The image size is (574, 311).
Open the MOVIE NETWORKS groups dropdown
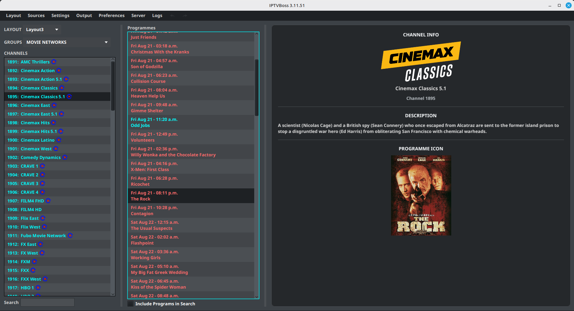[67, 42]
